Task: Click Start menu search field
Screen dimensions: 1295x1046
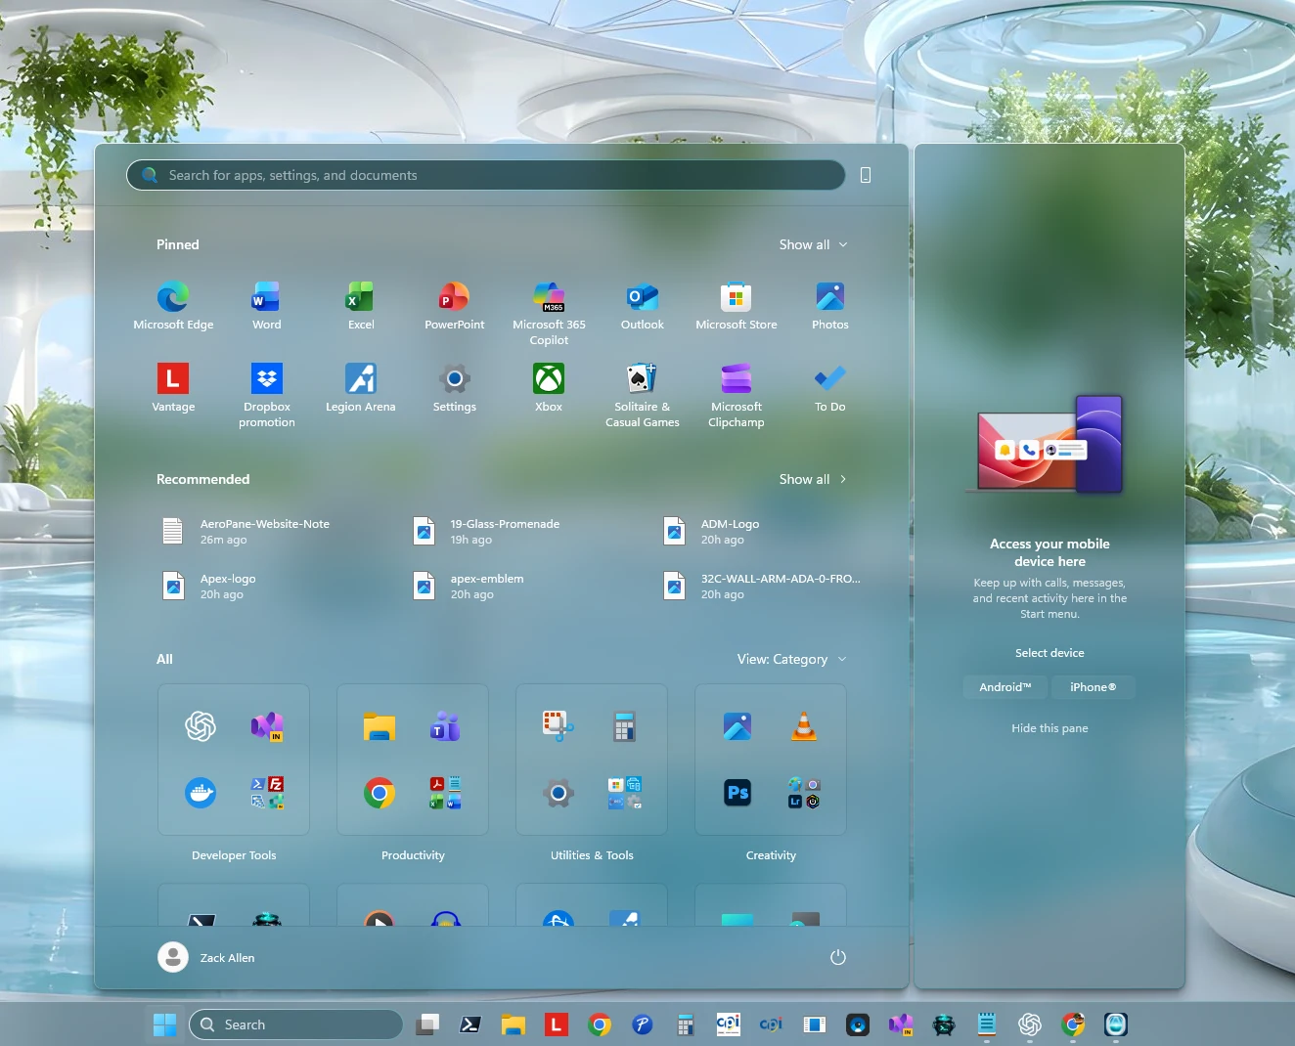Action: coord(486,175)
